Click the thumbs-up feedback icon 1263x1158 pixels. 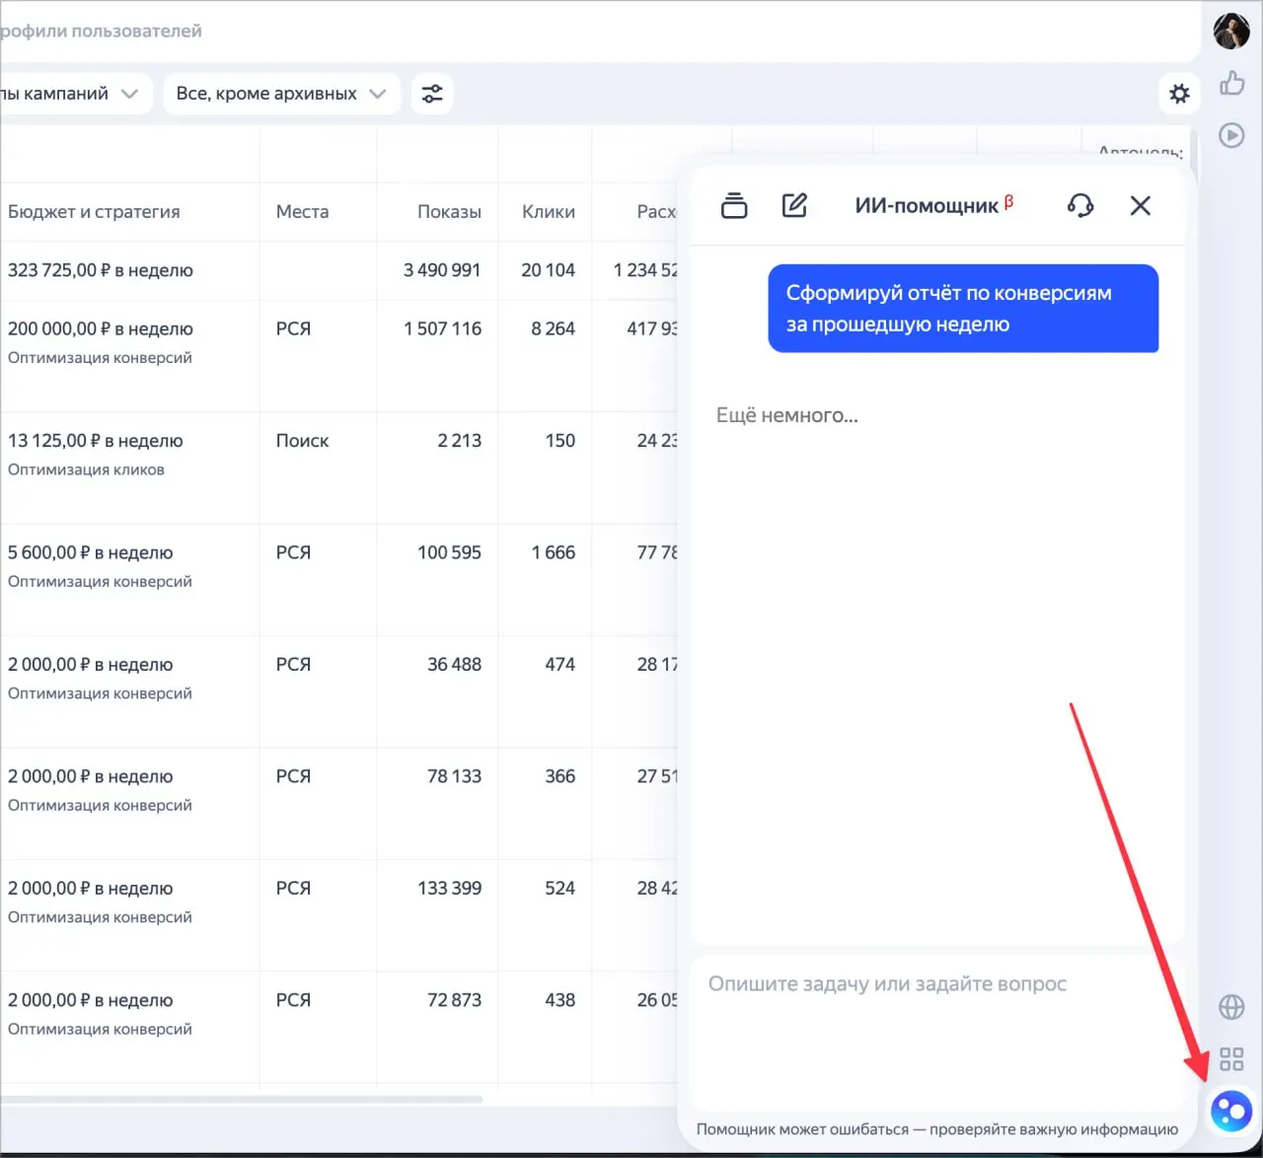pos(1231,83)
